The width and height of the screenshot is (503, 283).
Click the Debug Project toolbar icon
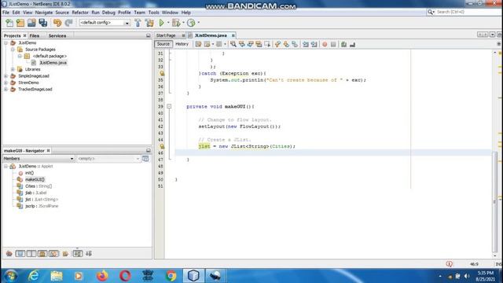pyautogui.click(x=176, y=23)
